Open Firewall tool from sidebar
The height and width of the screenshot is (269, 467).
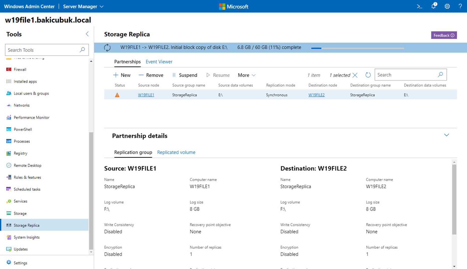click(20, 69)
